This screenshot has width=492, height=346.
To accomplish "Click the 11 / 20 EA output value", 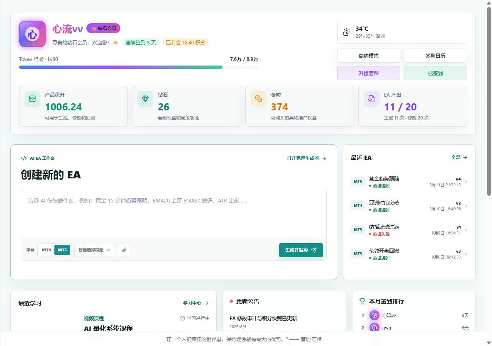I will [x=400, y=107].
